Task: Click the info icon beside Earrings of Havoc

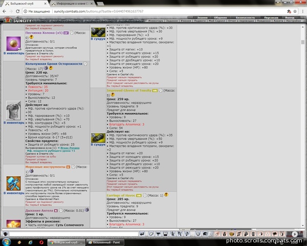Action: tap(145, 195)
